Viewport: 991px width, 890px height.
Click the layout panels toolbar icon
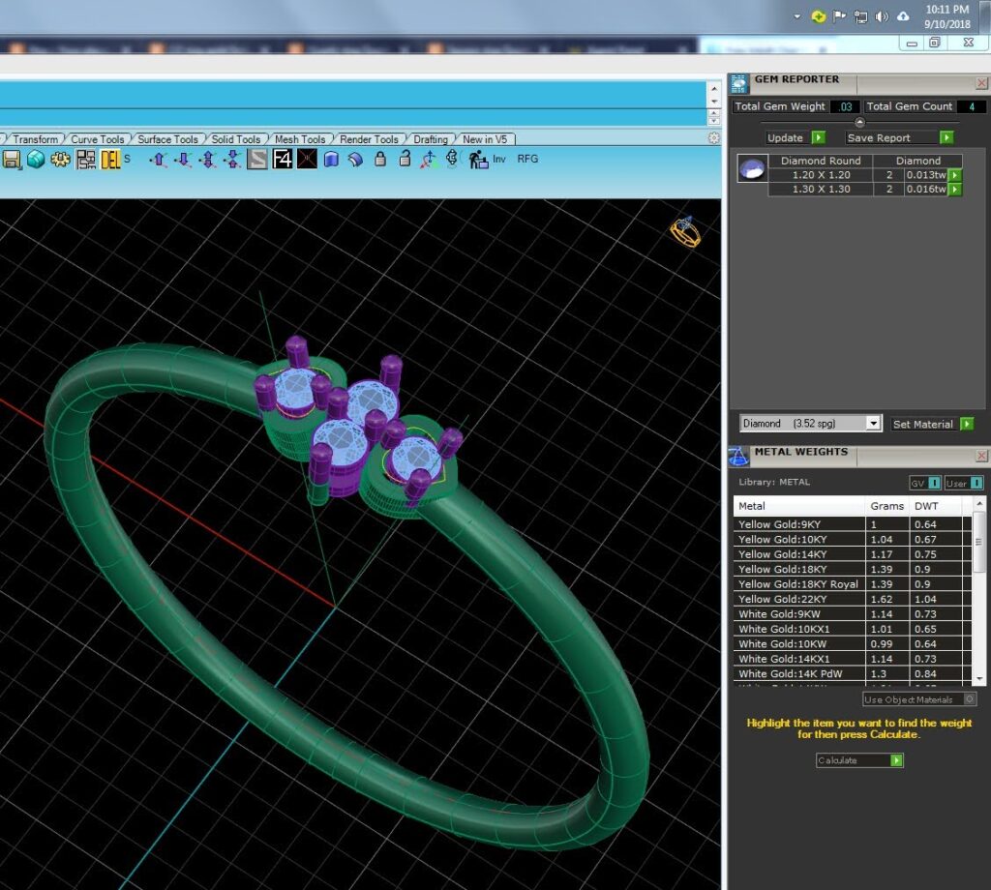[86, 160]
